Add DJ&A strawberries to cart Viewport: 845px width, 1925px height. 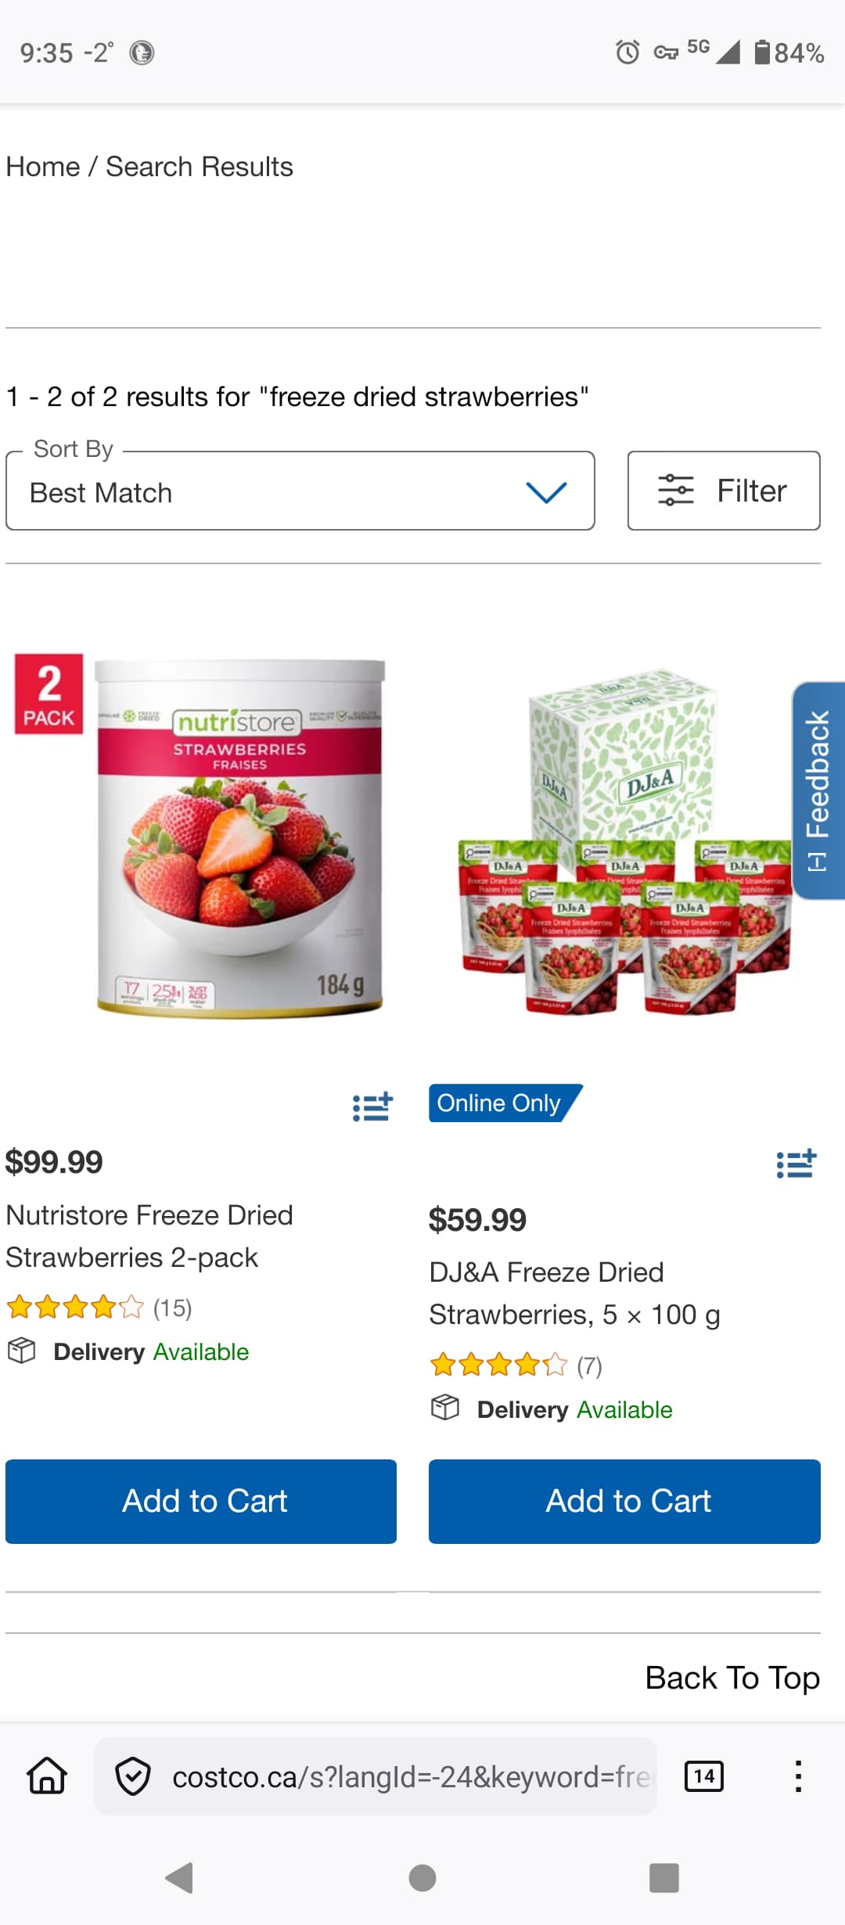tap(624, 1501)
